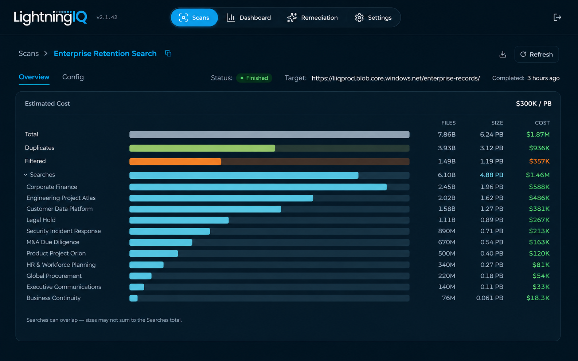Select the Legal Hold search row
The image size is (578, 361).
tap(288, 220)
